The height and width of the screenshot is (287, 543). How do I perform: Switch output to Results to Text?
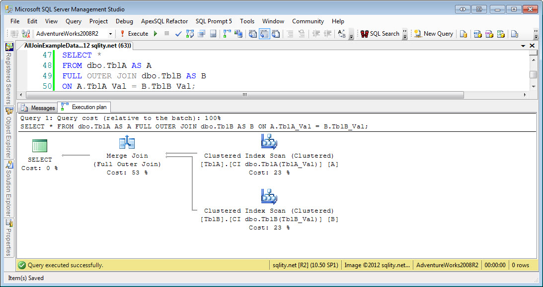click(x=253, y=34)
